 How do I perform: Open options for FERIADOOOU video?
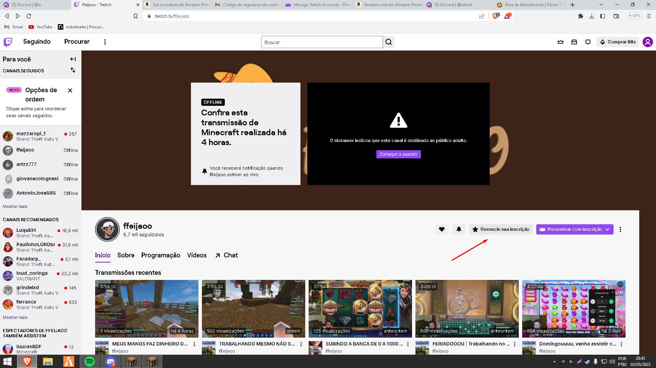515,344
